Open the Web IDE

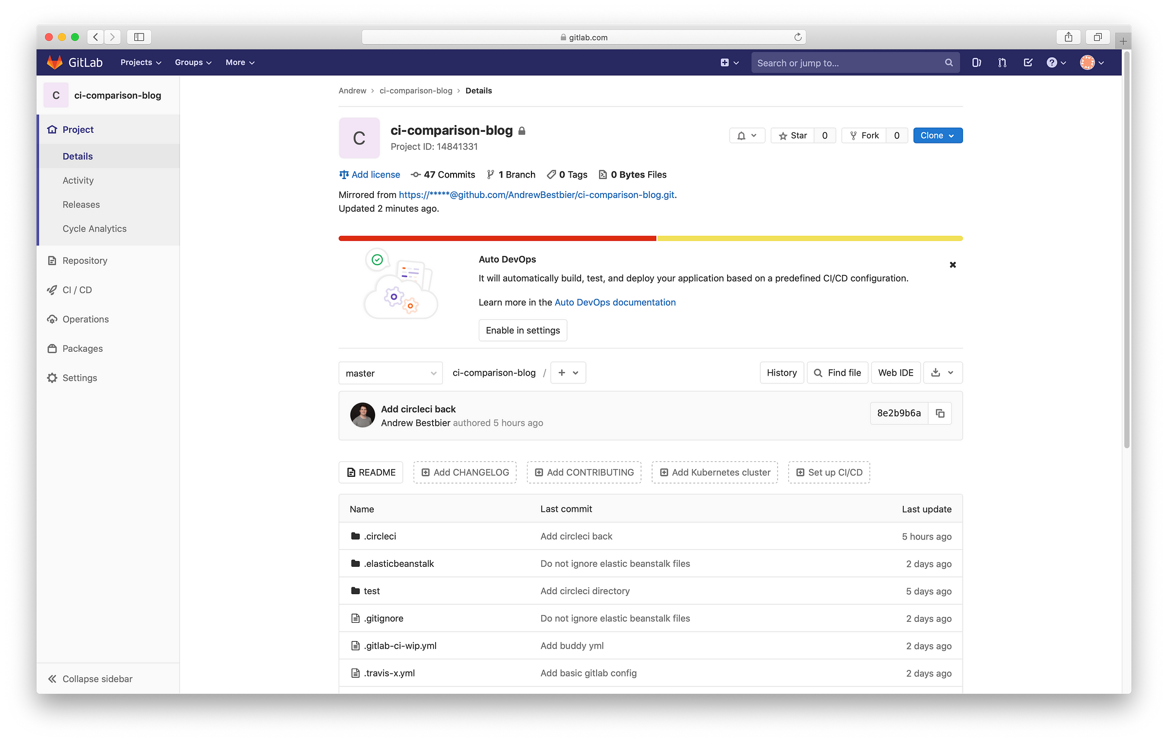(895, 373)
